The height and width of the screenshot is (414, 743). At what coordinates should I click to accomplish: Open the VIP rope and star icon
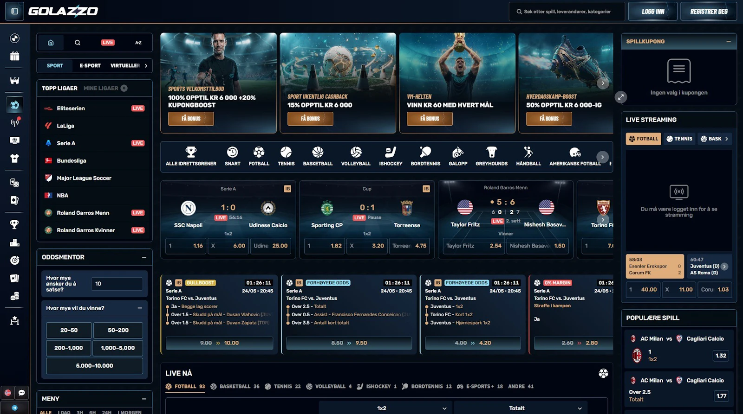[15, 320]
